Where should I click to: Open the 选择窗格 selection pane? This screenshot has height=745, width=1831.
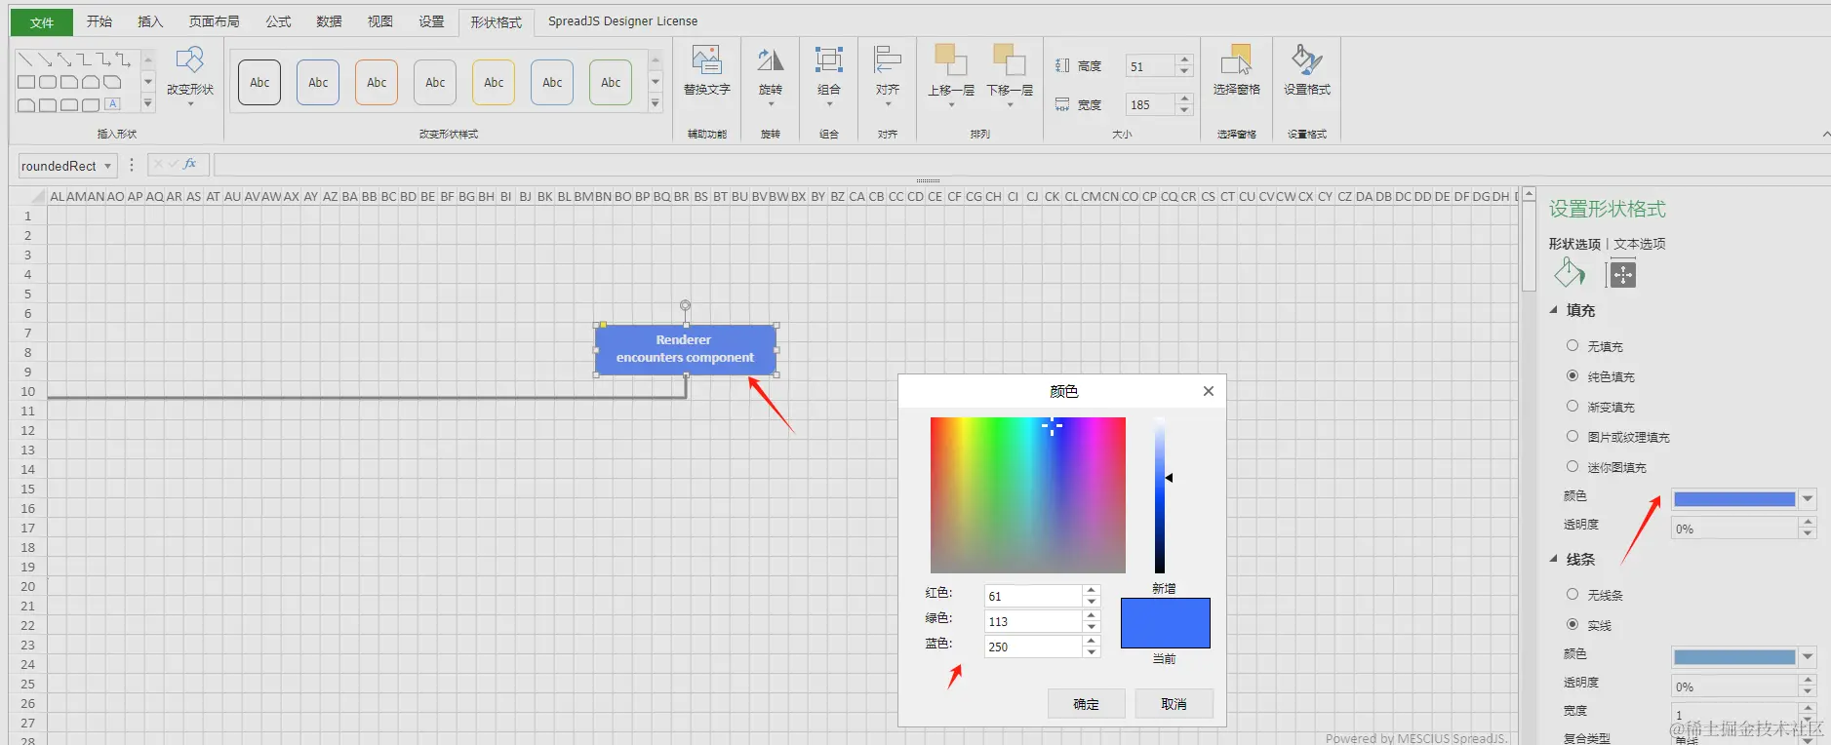(x=1236, y=60)
